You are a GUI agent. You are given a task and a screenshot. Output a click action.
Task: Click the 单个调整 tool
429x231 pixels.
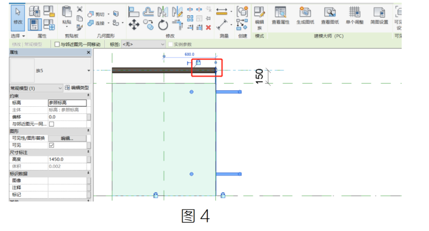click(x=354, y=15)
